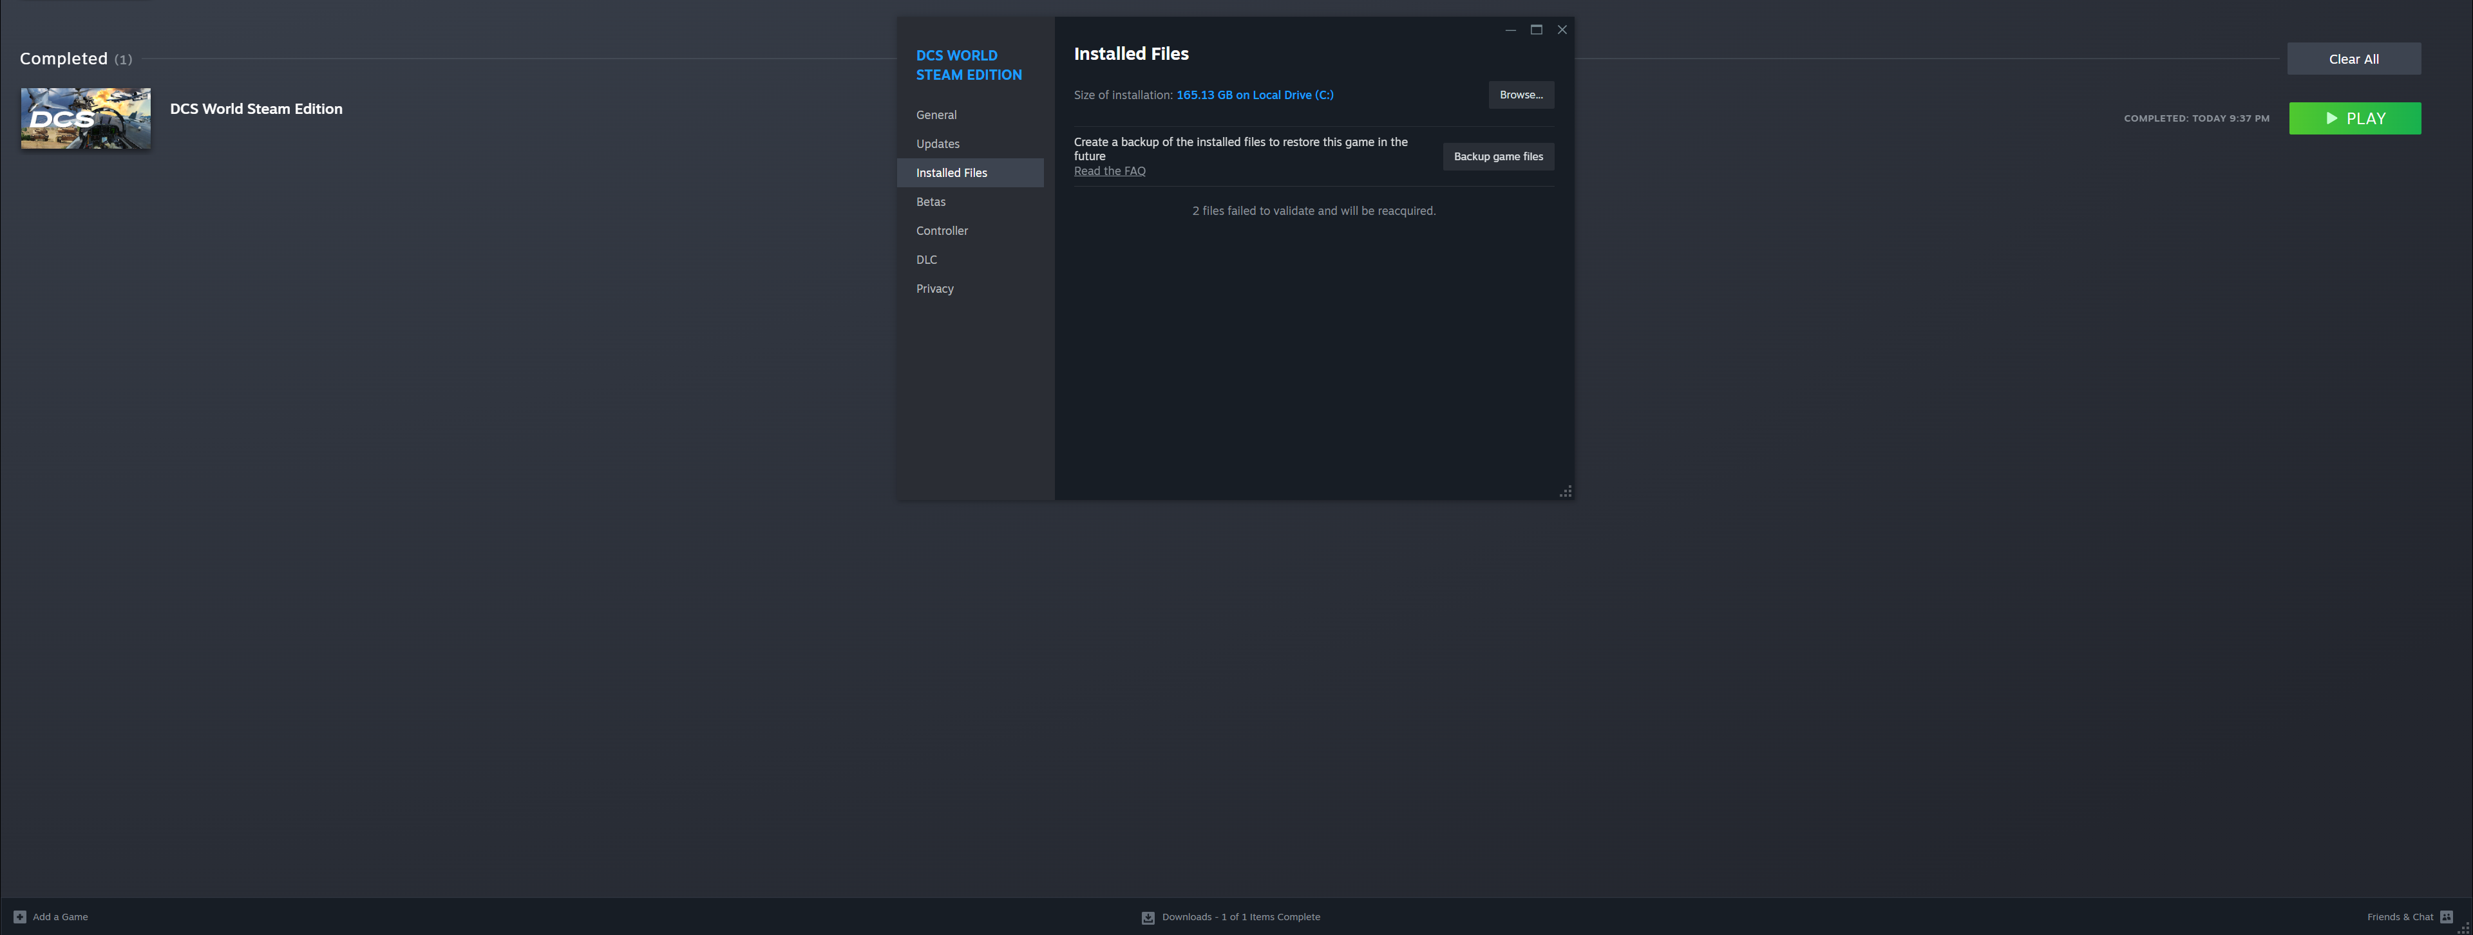Click the files failed to validate message

[x=1313, y=211]
